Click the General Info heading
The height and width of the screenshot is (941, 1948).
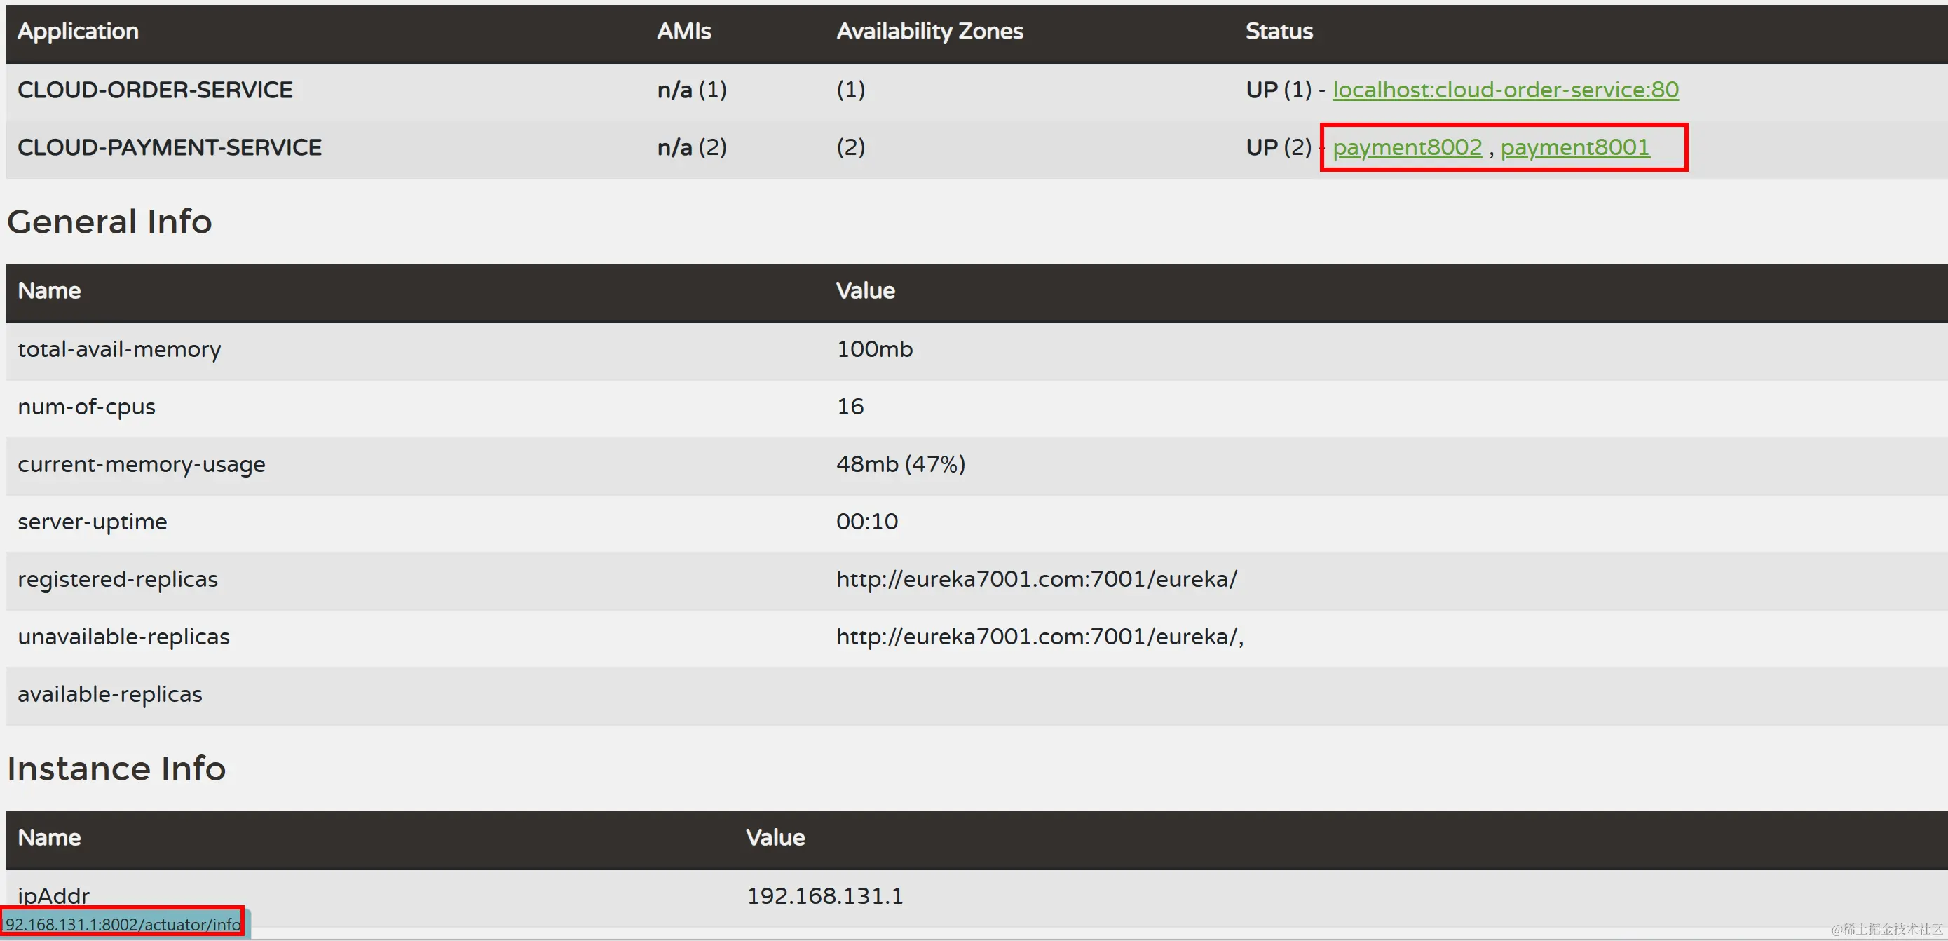pyautogui.click(x=109, y=222)
